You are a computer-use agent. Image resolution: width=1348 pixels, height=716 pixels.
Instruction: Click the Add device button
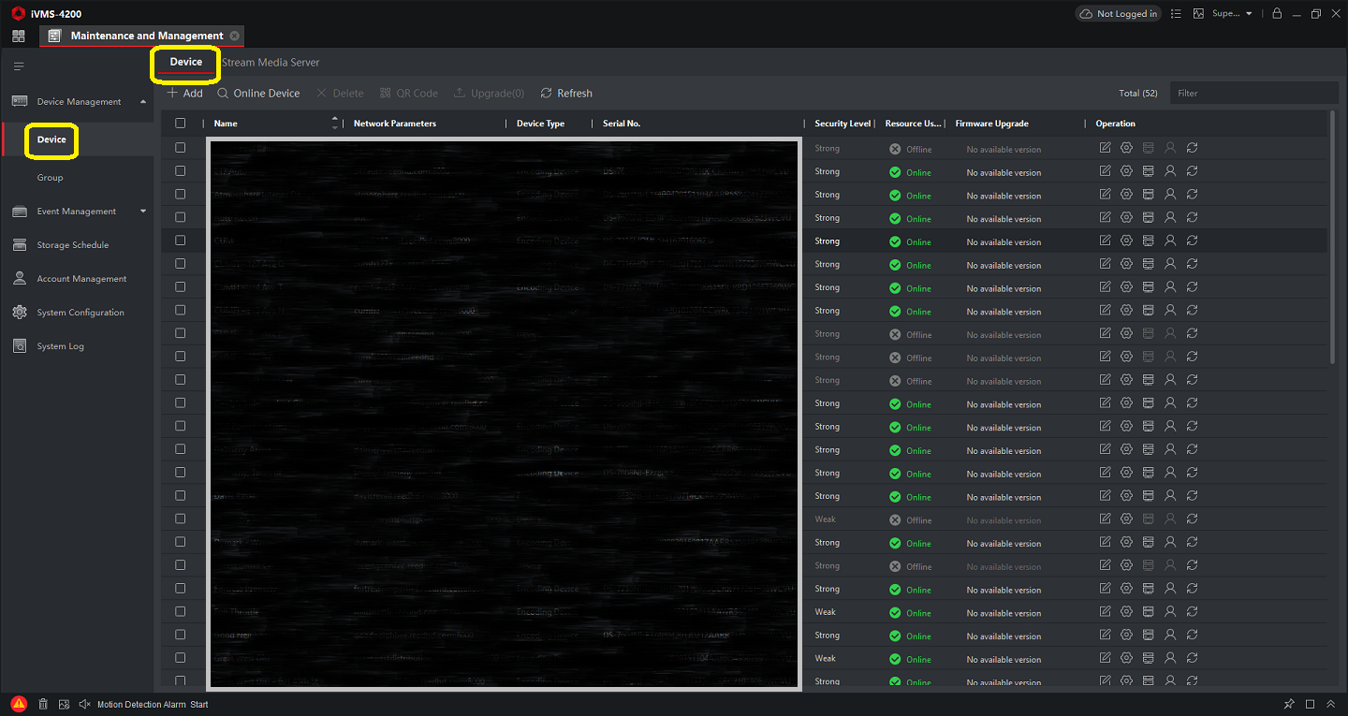[x=184, y=94]
